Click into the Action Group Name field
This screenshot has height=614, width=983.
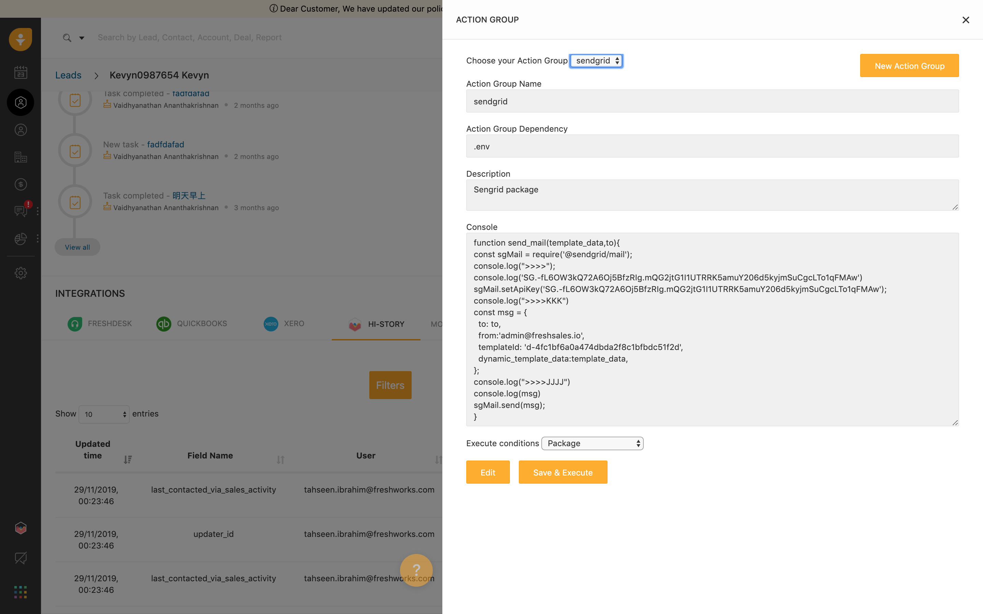pyautogui.click(x=712, y=101)
